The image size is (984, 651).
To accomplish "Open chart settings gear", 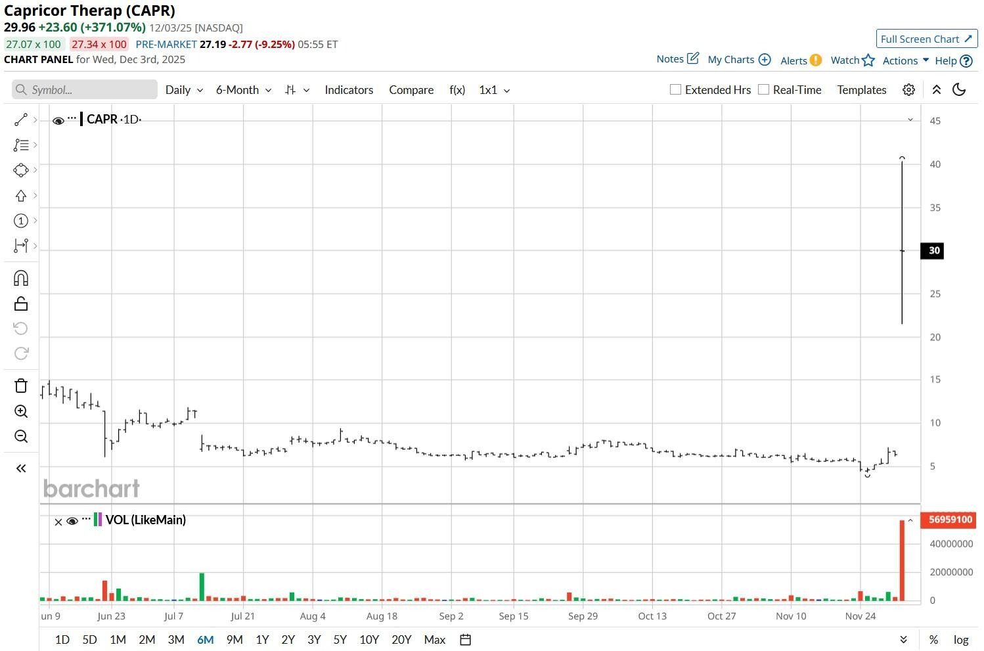I will click(908, 90).
